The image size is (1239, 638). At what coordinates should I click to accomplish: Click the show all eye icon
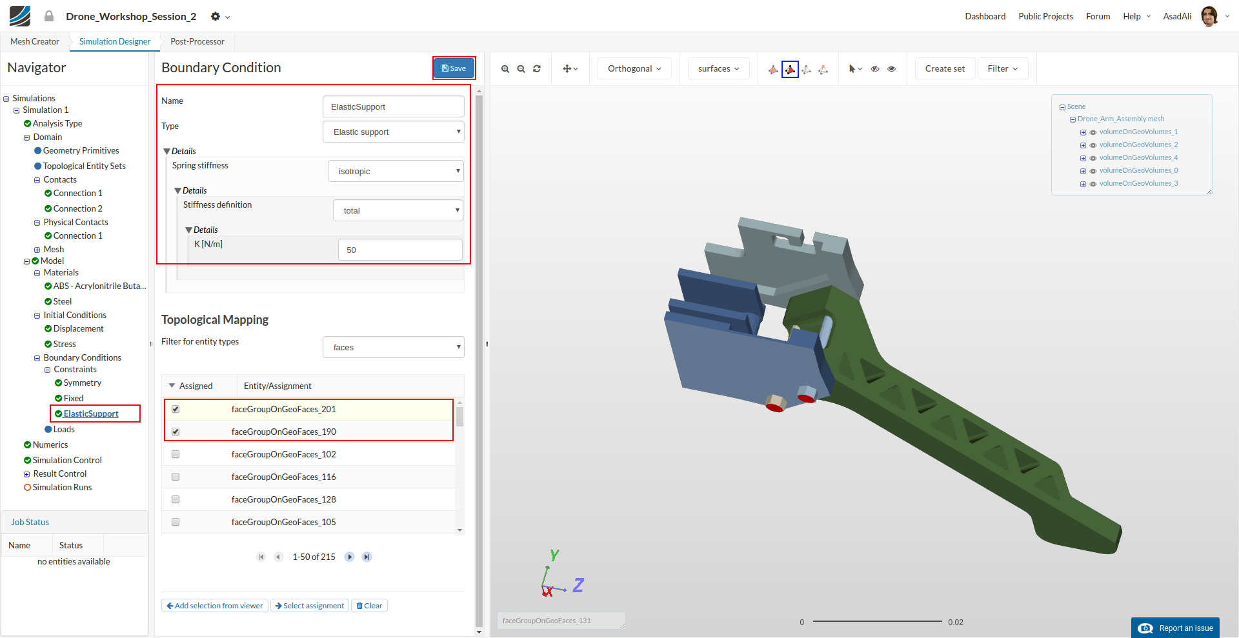point(891,69)
